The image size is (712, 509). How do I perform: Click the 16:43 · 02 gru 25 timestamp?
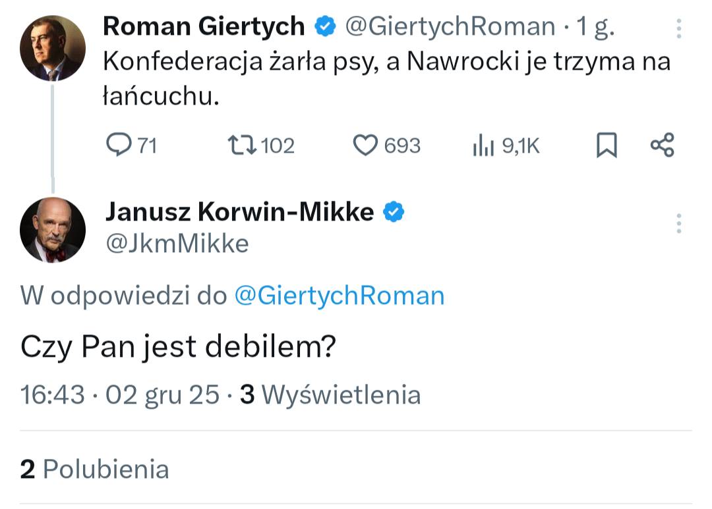coord(120,394)
